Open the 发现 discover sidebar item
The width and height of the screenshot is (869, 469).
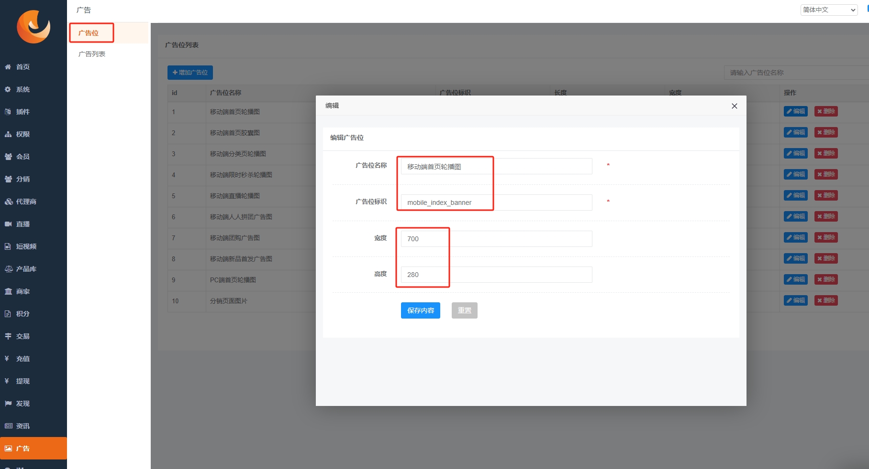click(x=33, y=404)
